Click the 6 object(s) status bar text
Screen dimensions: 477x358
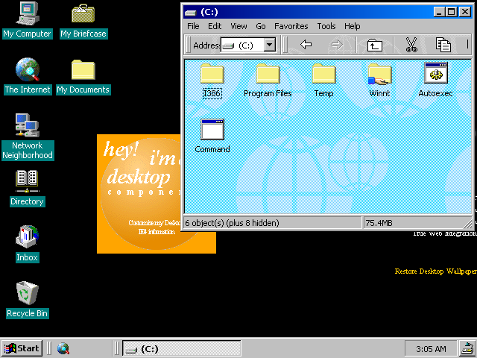232,223
